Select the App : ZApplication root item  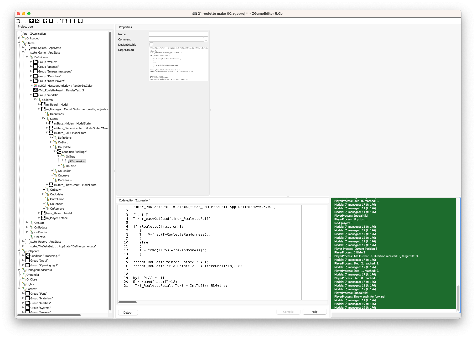(x=34, y=34)
